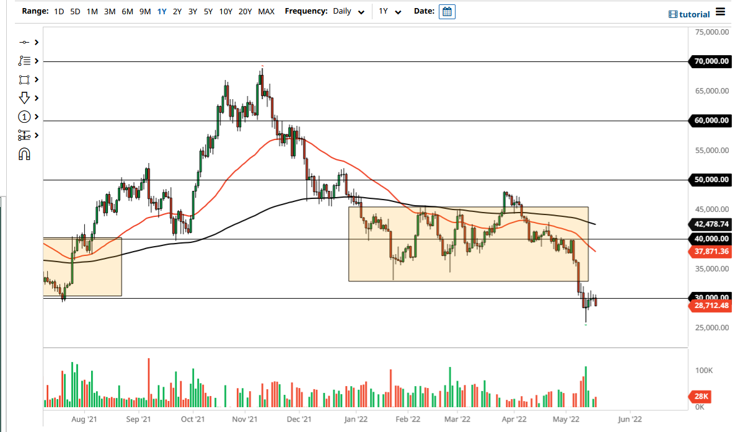Viewport: 740px width, 432px height.
Task: Toggle magnet snap mode
Action: pyautogui.click(x=24, y=154)
